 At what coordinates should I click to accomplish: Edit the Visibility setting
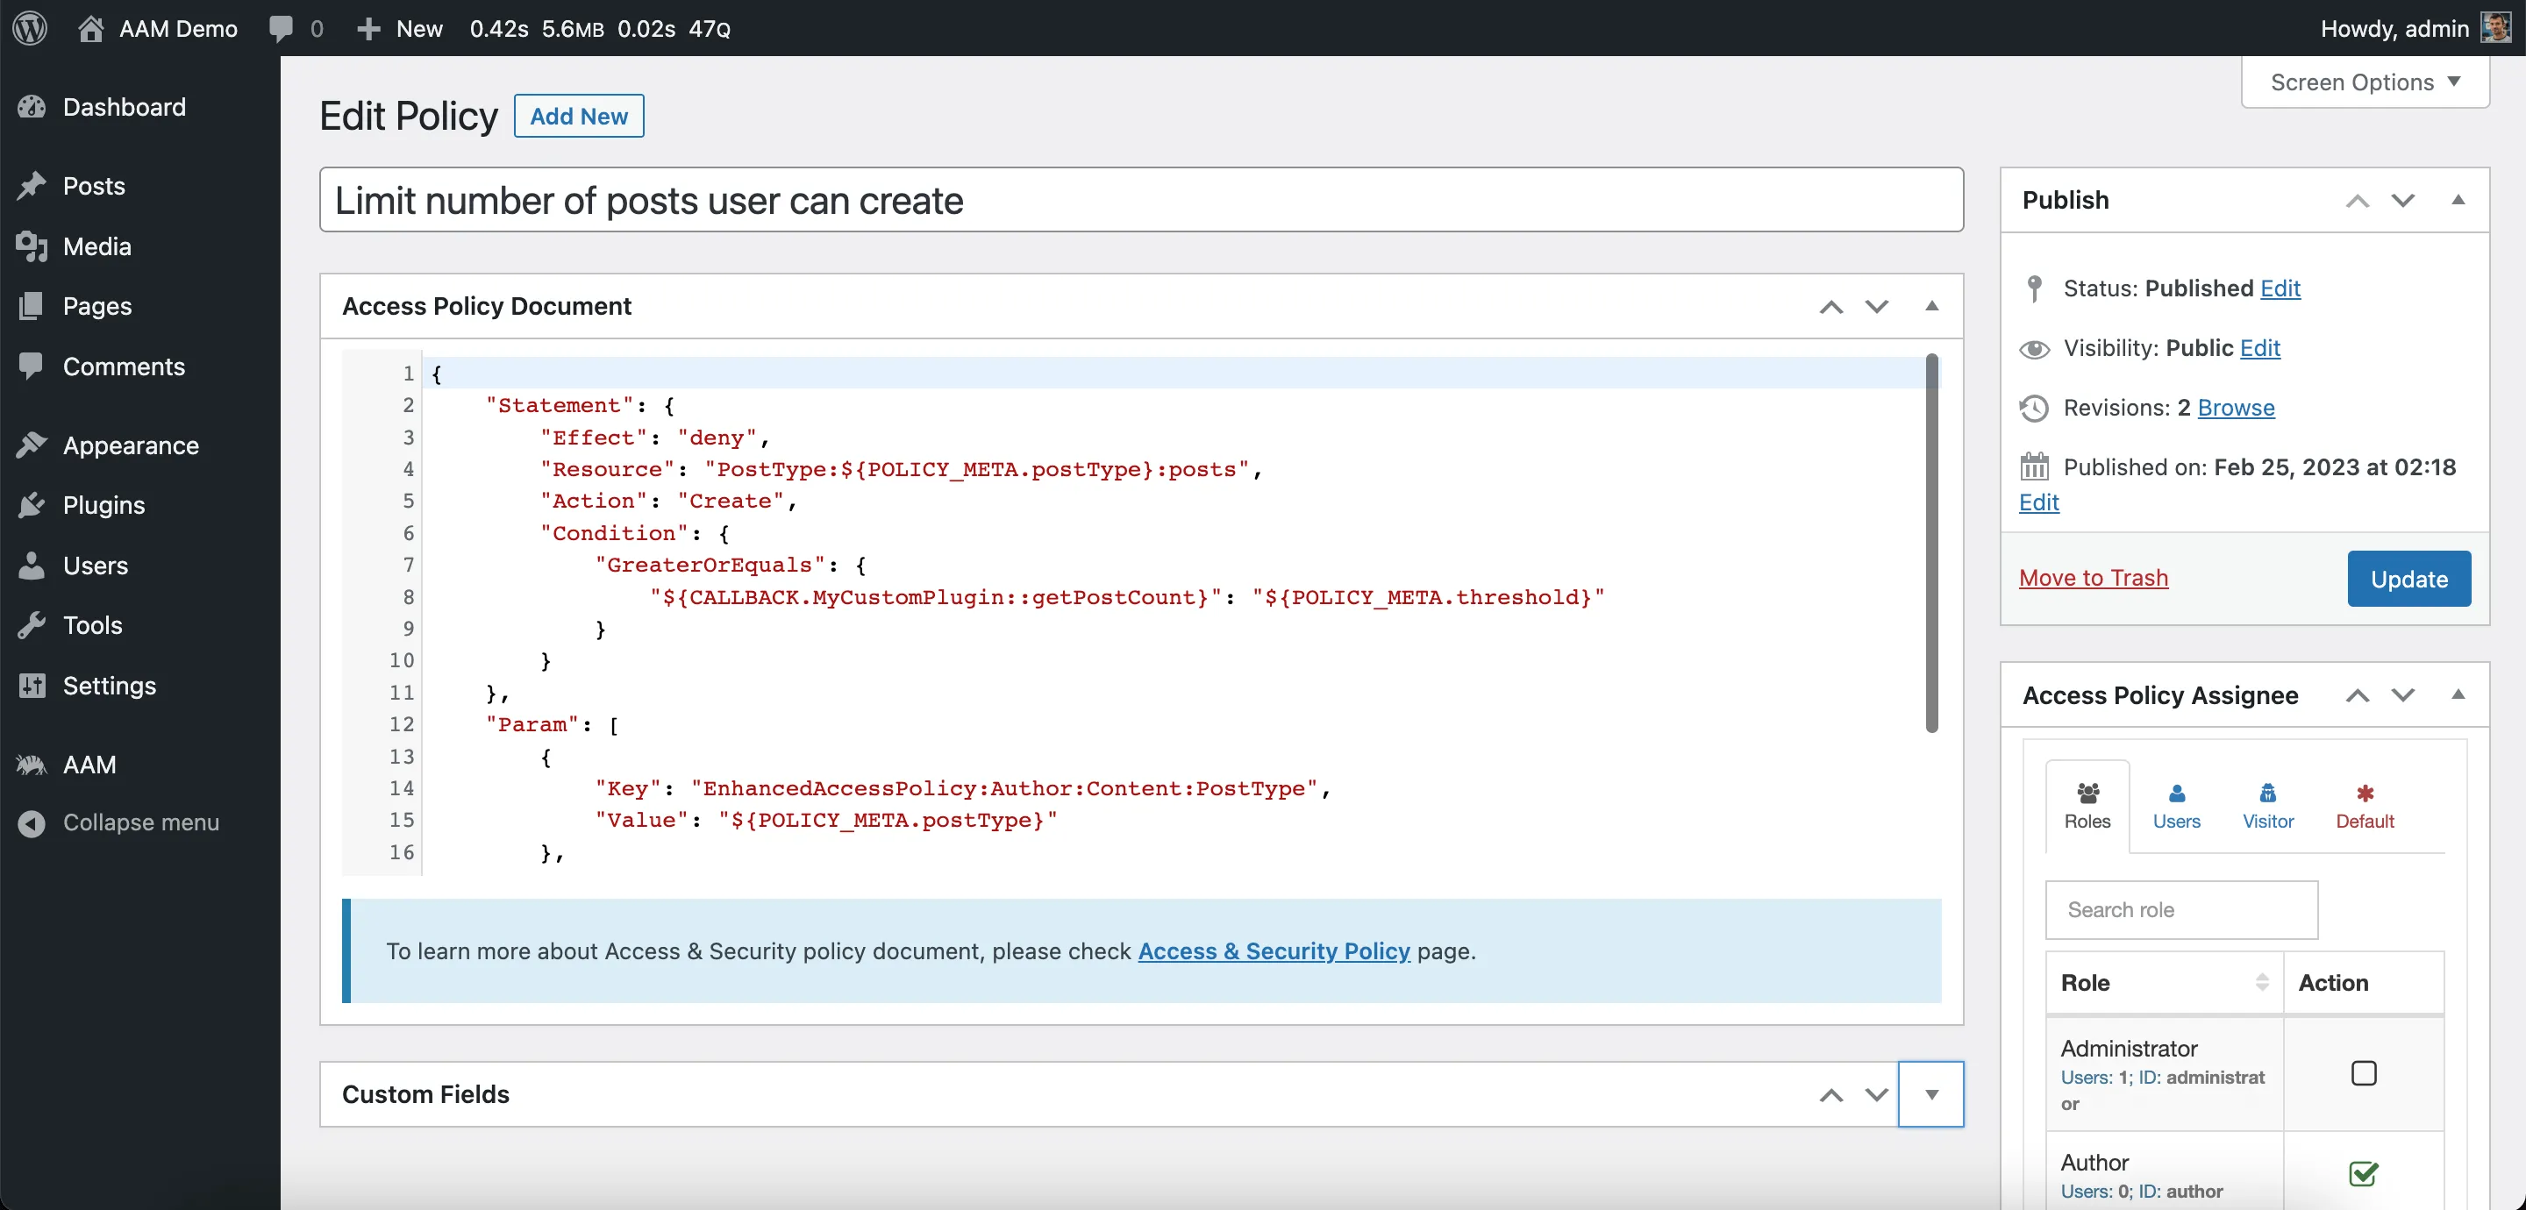pyautogui.click(x=2259, y=347)
